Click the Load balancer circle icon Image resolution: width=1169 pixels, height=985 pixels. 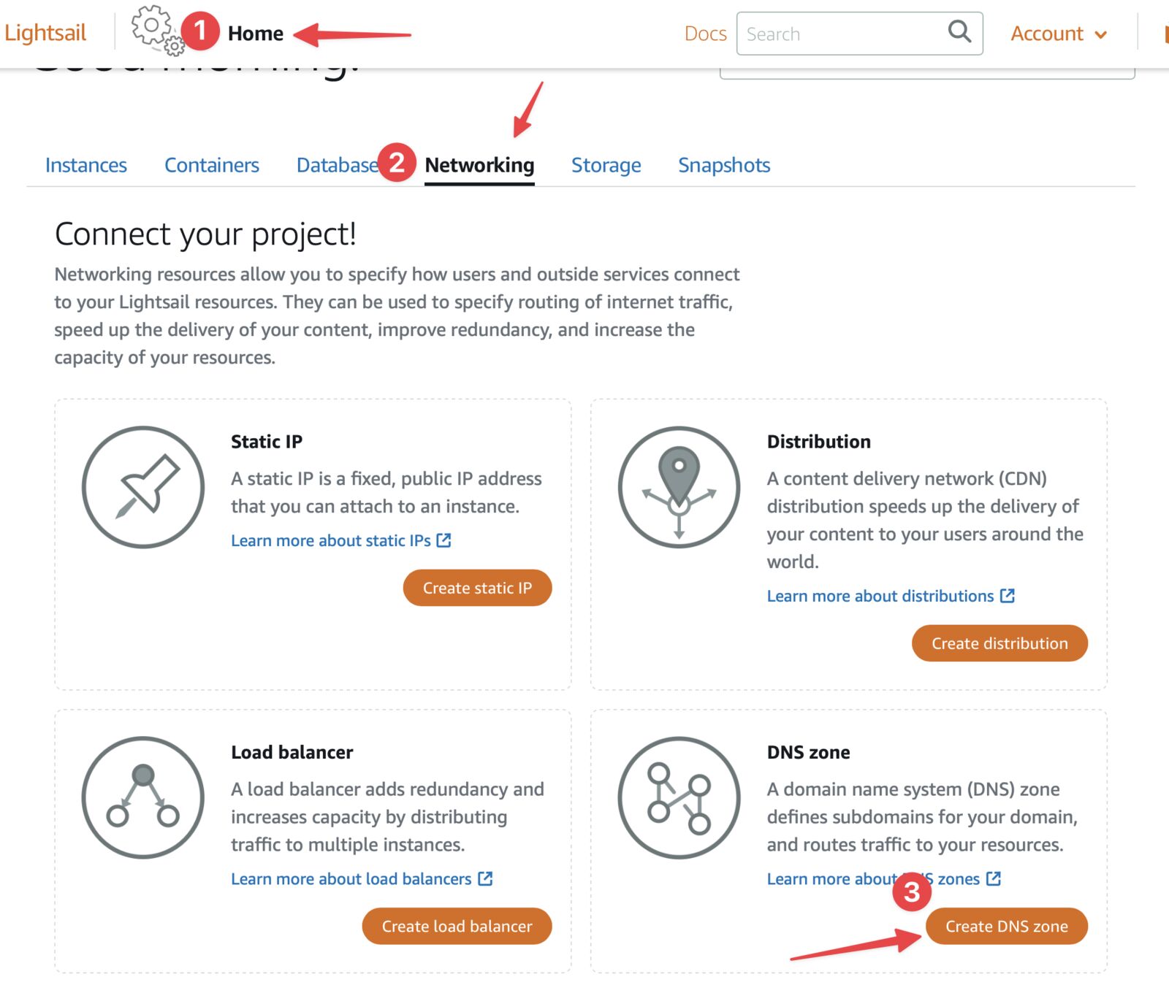pos(143,797)
